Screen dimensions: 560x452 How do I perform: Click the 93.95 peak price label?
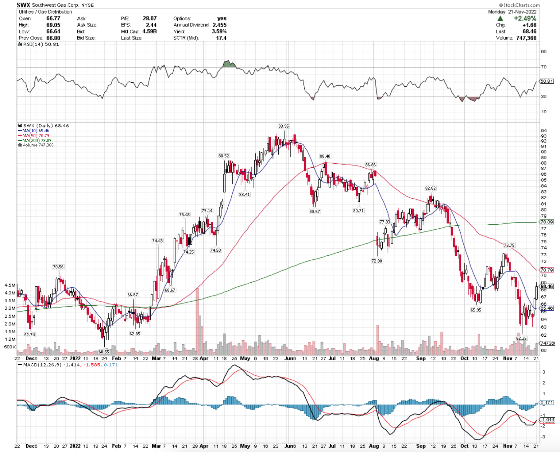coord(283,126)
